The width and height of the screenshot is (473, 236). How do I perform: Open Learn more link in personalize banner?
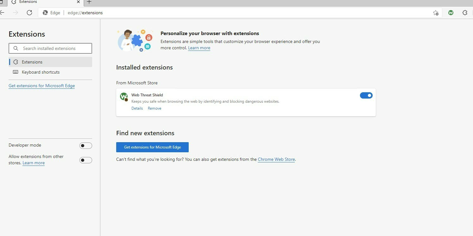click(199, 48)
